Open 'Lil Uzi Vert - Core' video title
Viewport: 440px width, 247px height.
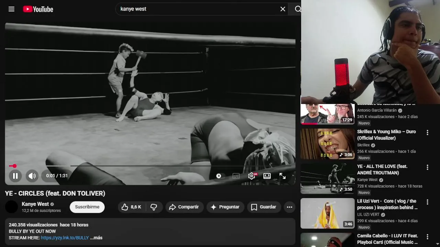[387, 204]
